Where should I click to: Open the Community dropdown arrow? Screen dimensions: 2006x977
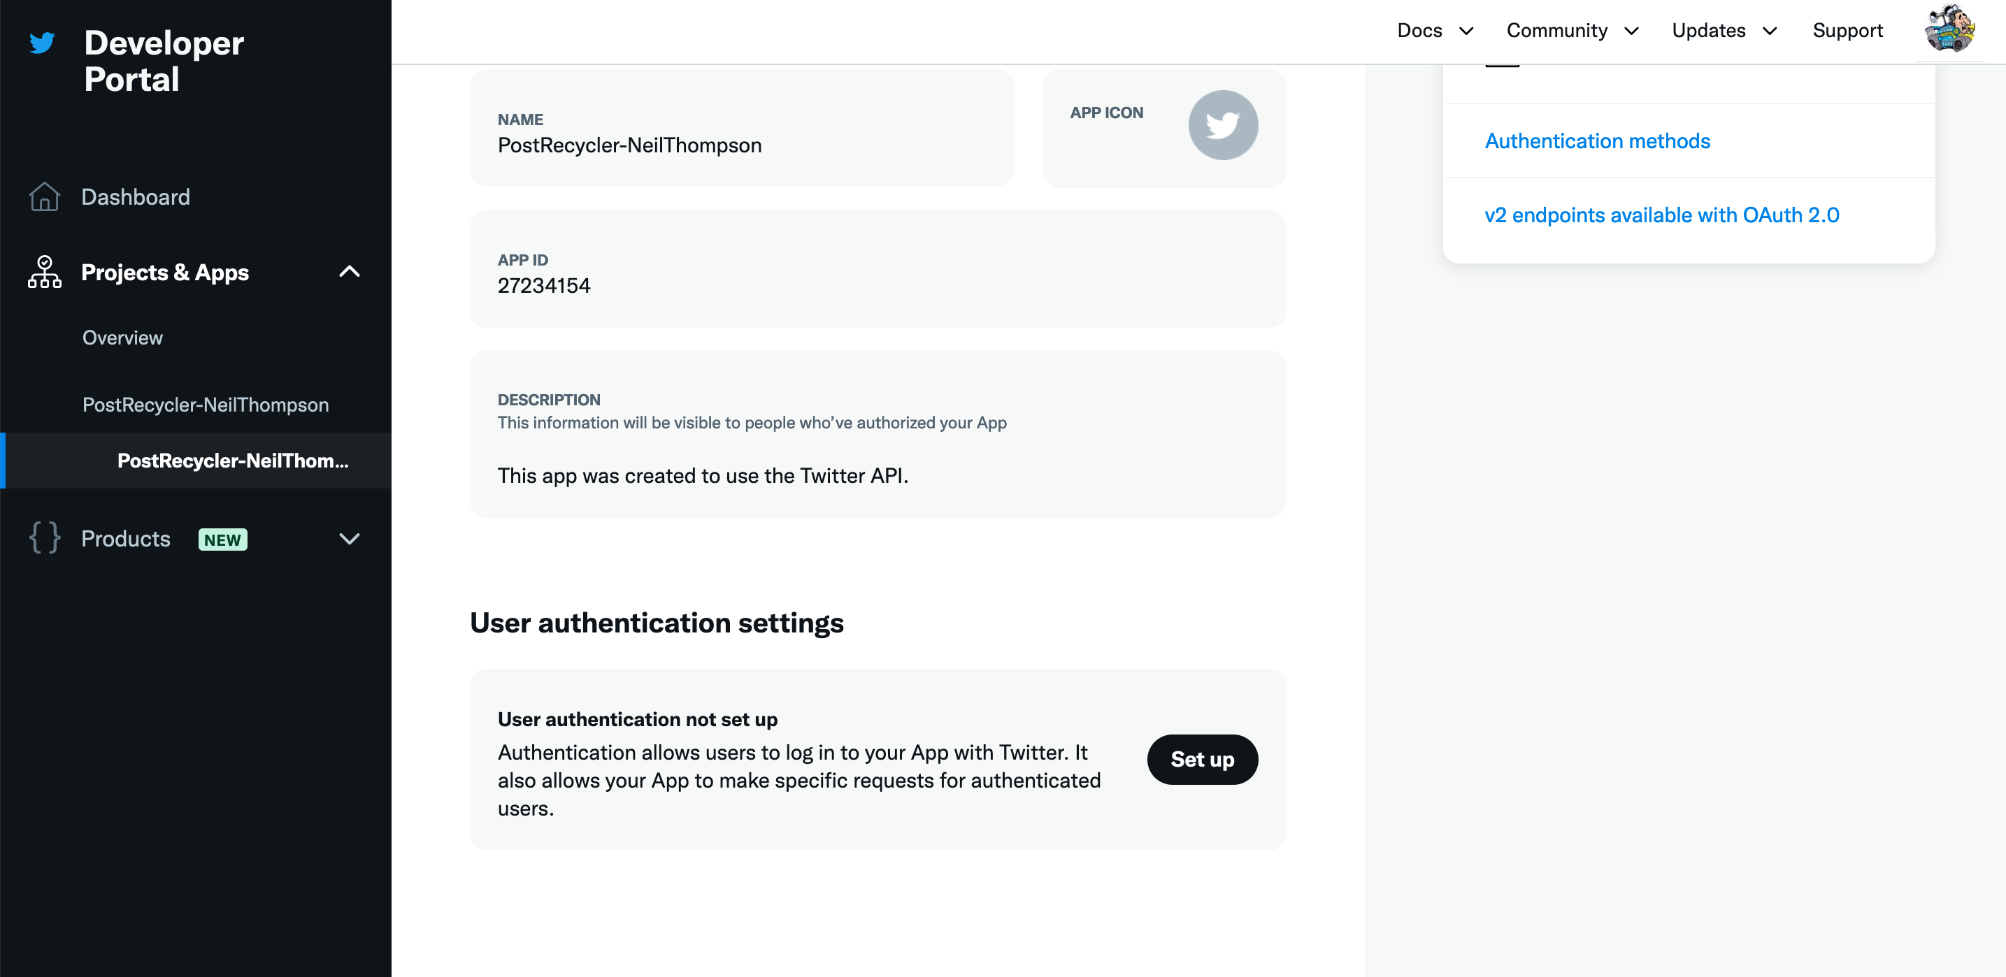coord(1631,31)
